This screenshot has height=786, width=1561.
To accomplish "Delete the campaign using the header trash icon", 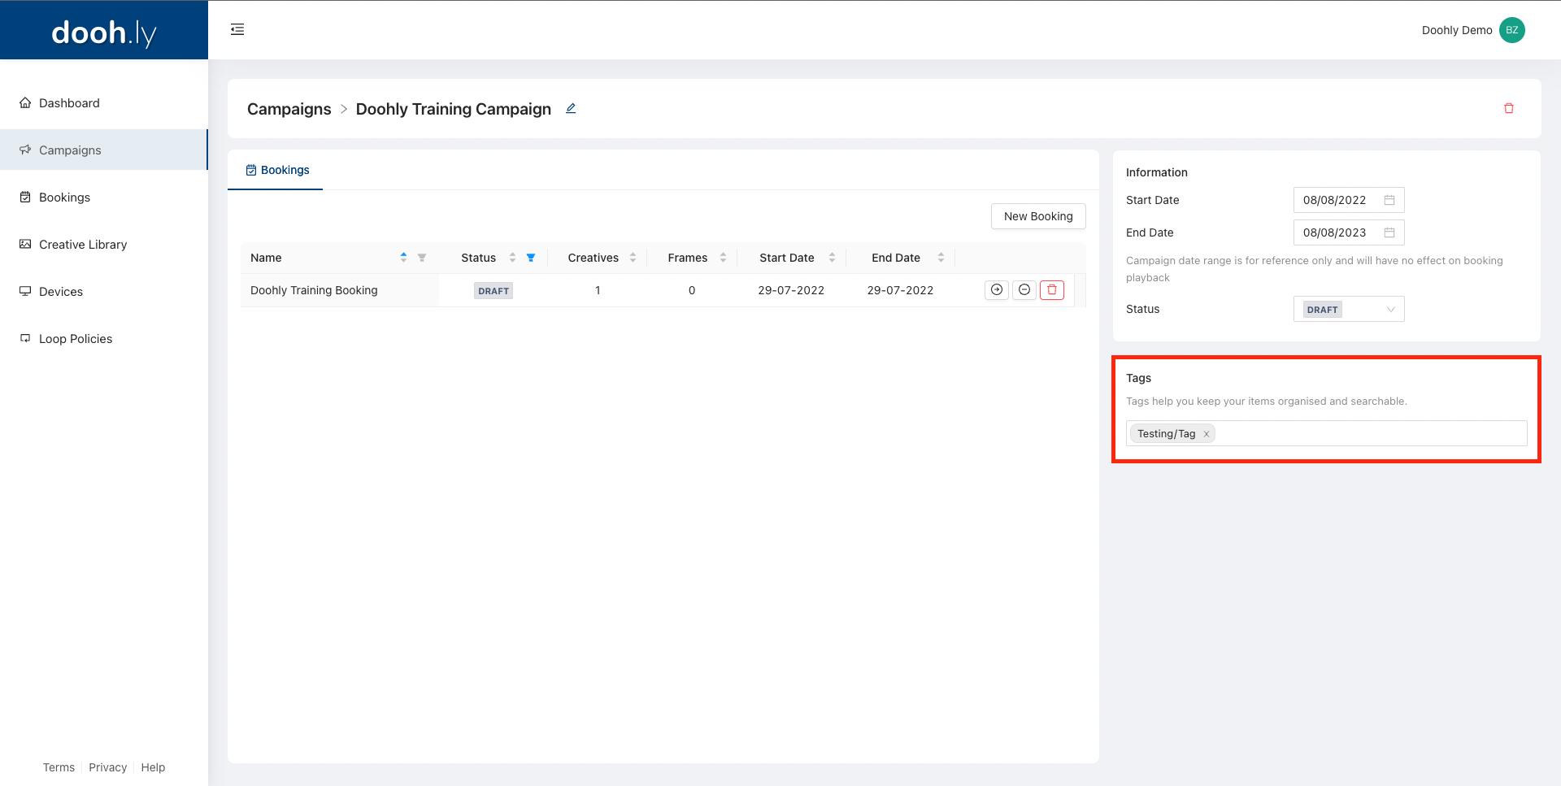I will click(x=1509, y=108).
